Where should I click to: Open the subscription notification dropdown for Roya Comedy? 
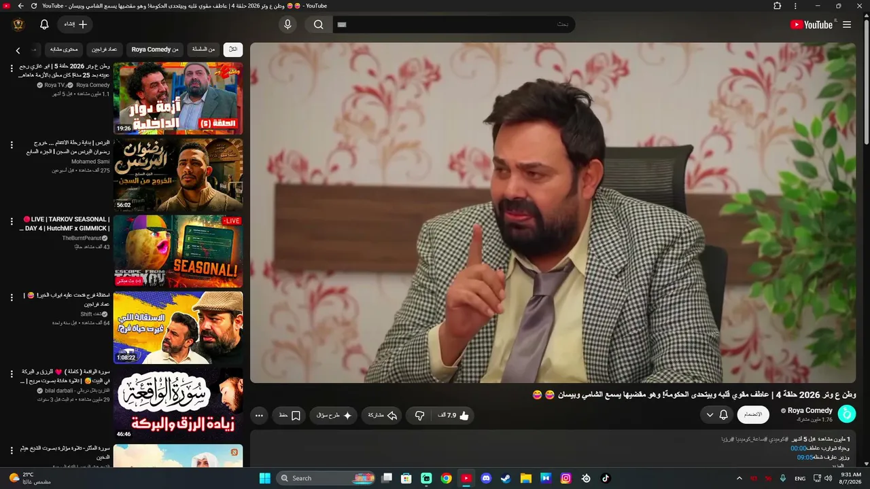pos(717,415)
